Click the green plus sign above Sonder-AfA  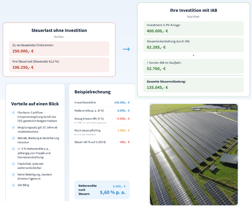pos(194,56)
